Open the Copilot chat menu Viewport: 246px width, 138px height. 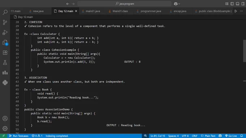coord(177,4)
